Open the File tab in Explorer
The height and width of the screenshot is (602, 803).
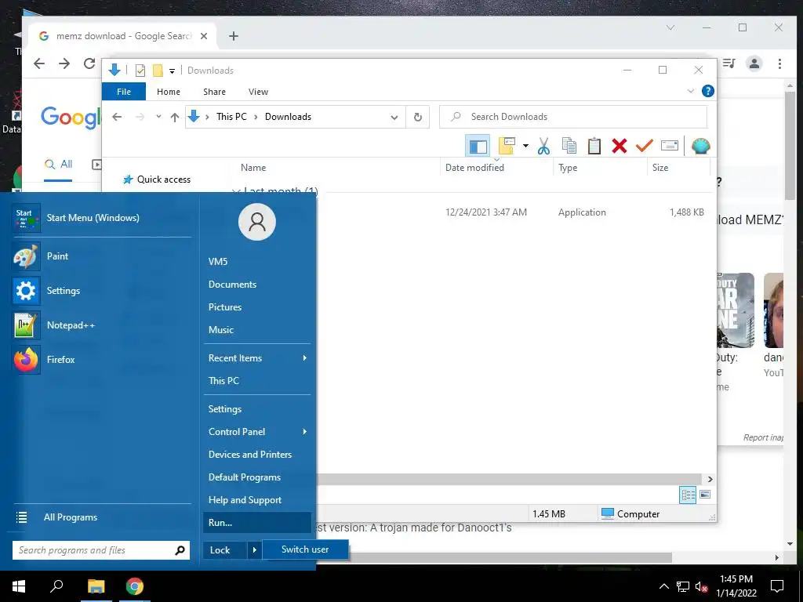[124, 92]
